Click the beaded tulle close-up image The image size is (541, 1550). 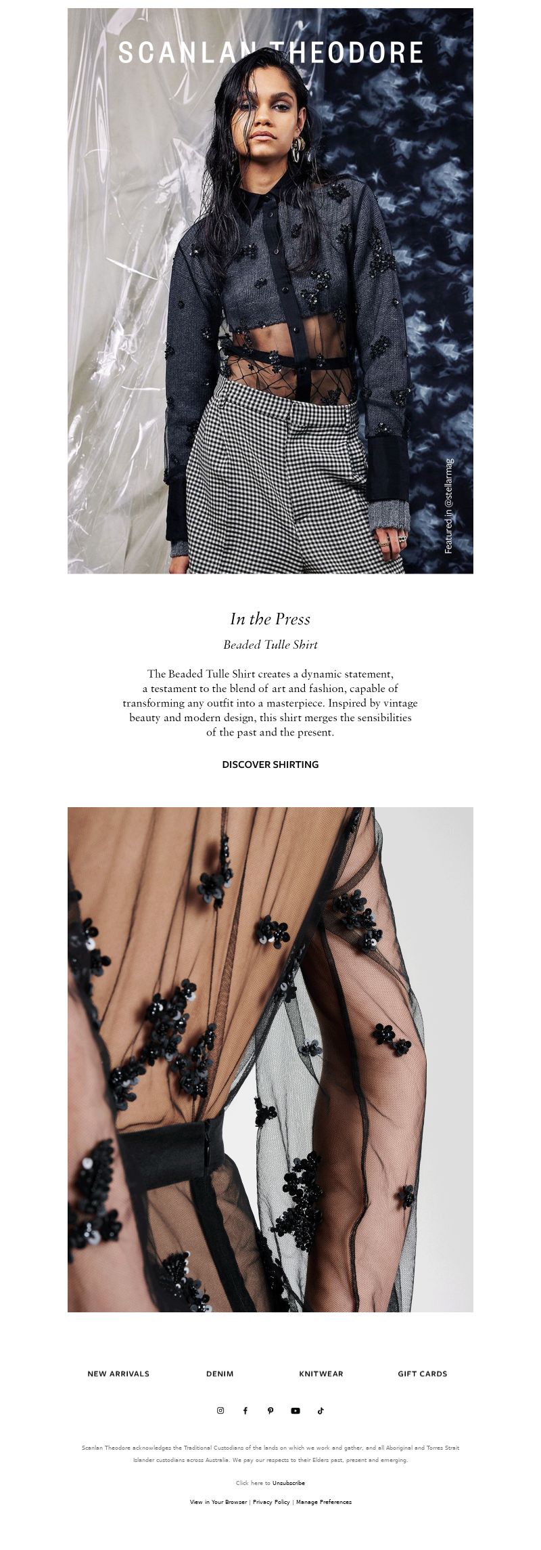270,1060
